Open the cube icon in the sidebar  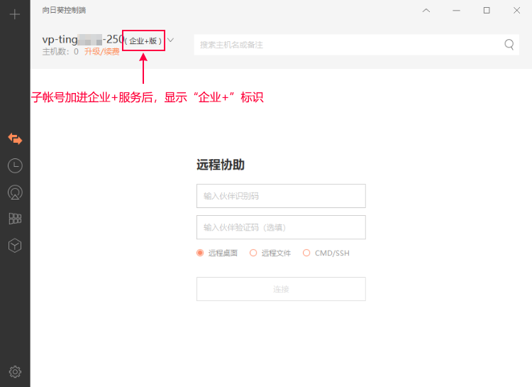click(x=15, y=245)
